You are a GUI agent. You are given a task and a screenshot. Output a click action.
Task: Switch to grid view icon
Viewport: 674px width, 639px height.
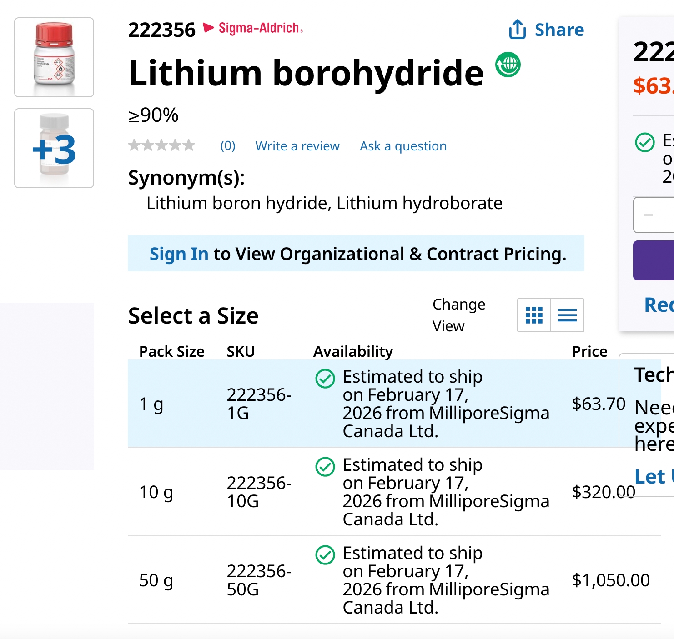(534, 315)
